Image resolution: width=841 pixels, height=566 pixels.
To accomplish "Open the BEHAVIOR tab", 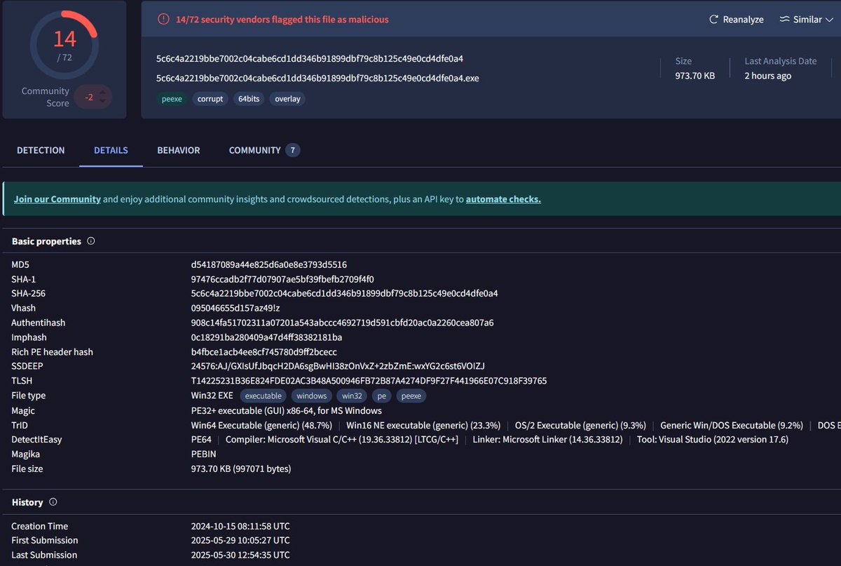I will (x=179, y=150).
